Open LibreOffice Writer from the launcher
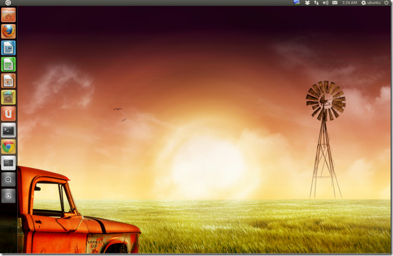 8,48
